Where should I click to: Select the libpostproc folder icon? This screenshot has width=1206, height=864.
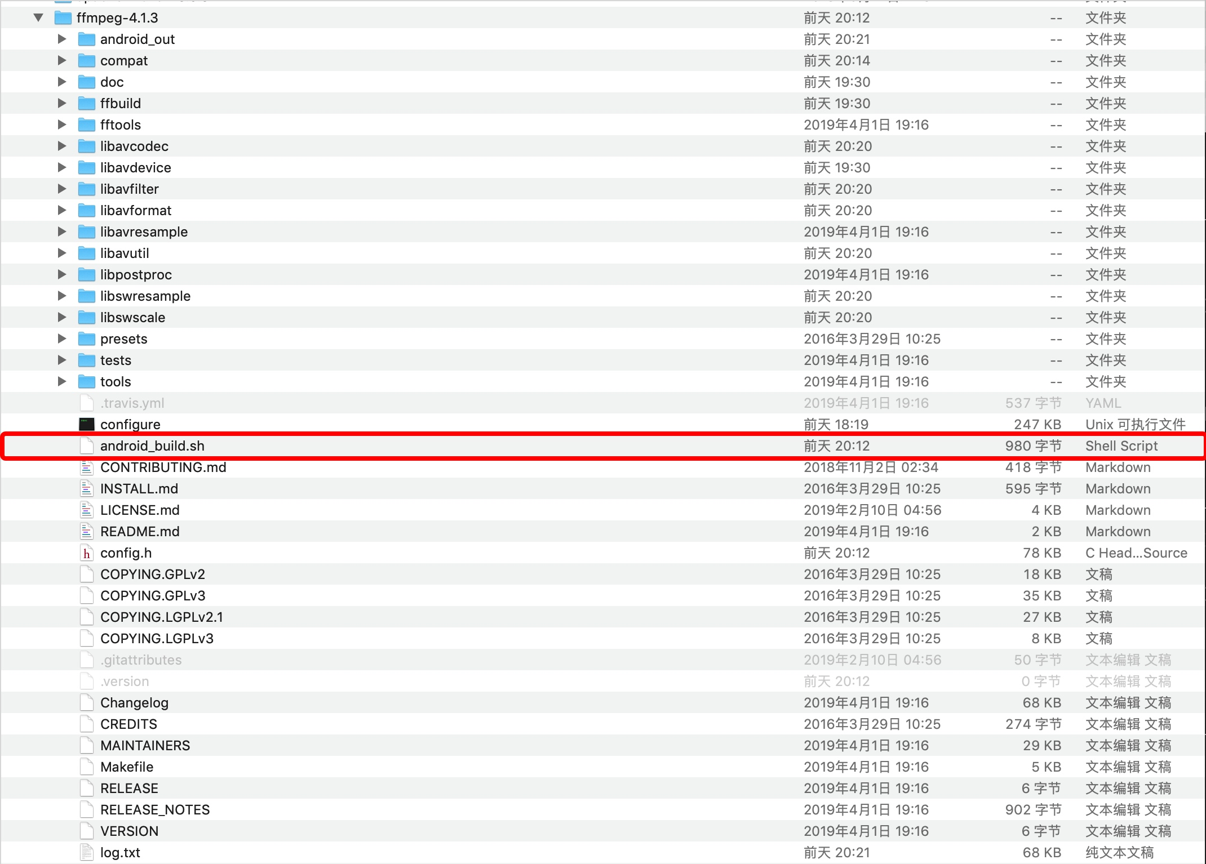pyautogui.click(x=86, y=275)
